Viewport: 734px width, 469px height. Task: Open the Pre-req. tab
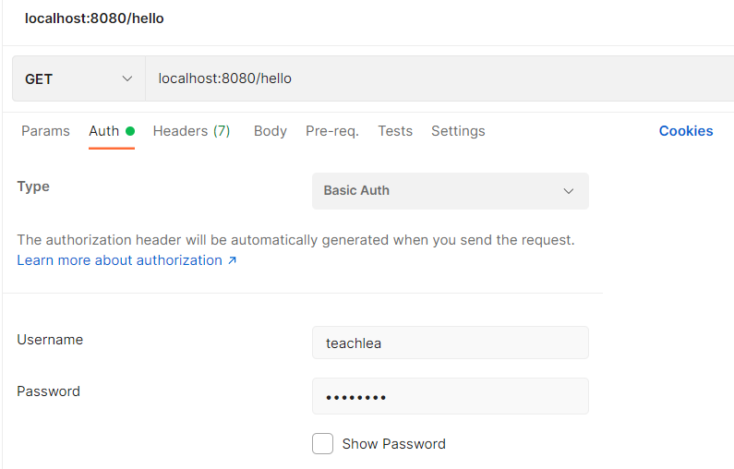click(x=332, y=131)
